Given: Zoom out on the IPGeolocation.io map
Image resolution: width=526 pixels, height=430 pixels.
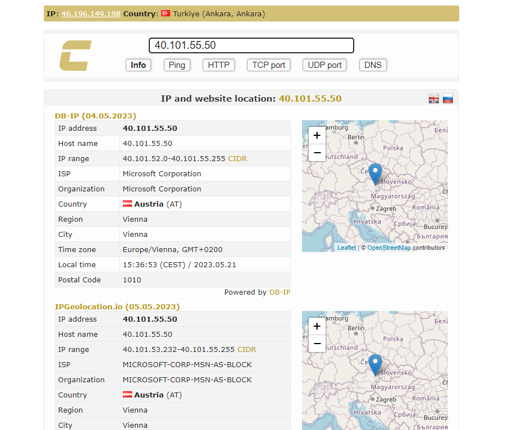Looking at the screenshot, I should click(x=317, y=344).
